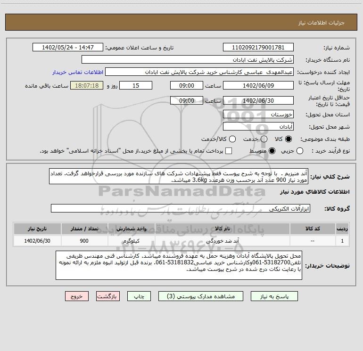Select the کالا radio button
The height and width of the screenshot is (351, 363).
[x=289, y=139]
